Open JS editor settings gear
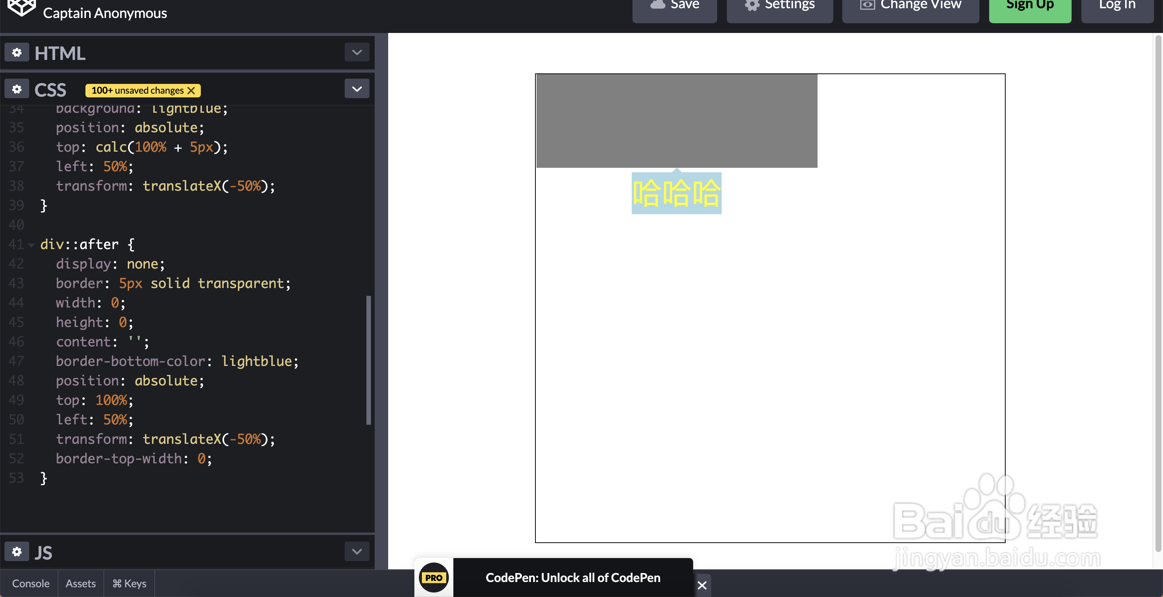Viewport: 1163px width, 597px height. click(x=17, y=551)
